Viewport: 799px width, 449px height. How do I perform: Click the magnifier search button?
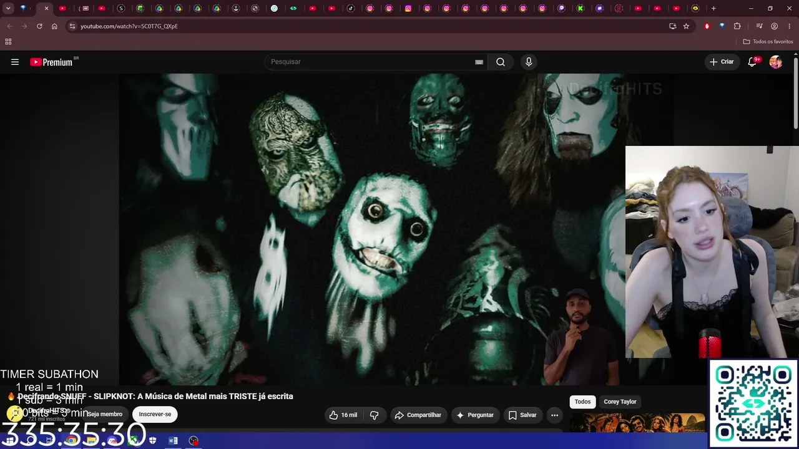[x=501, y=62]
